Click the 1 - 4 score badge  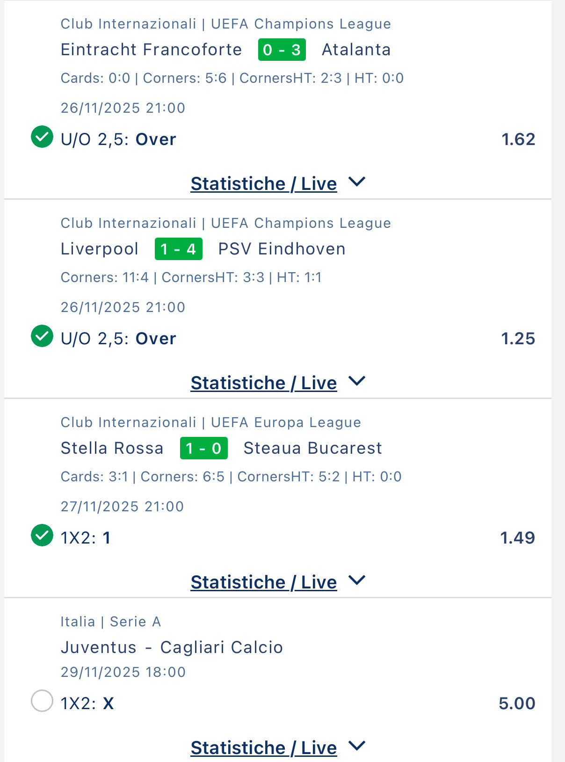coord(178,249)
